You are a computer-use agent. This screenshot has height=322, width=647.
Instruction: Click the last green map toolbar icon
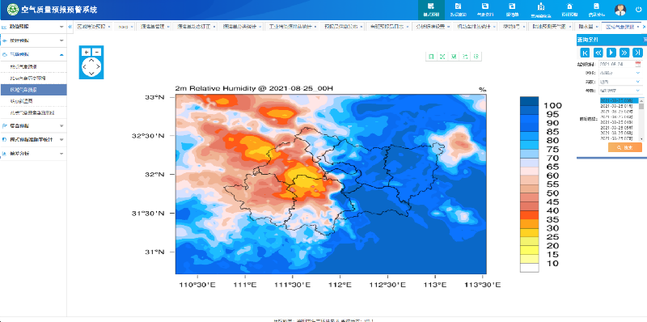tap(476, 57)
